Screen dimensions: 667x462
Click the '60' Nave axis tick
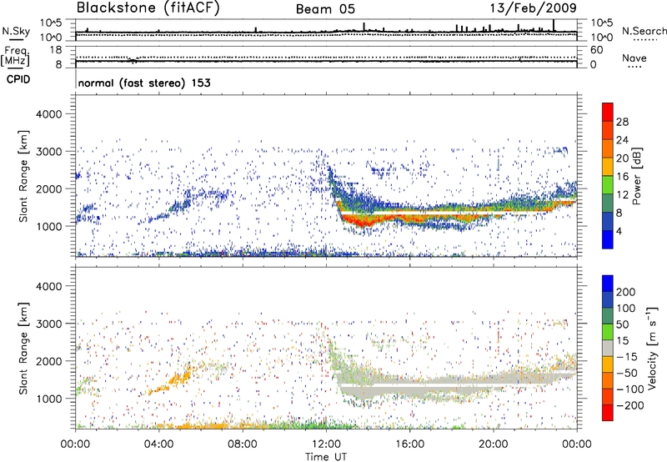(596, 50)
